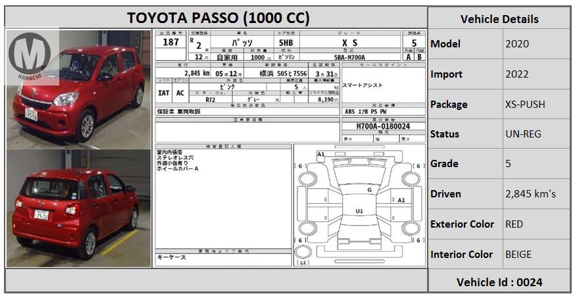This screenshot has height=300, width=577.
Task: Select the Grade value 5 in details
Action: (x=508, y=163)
